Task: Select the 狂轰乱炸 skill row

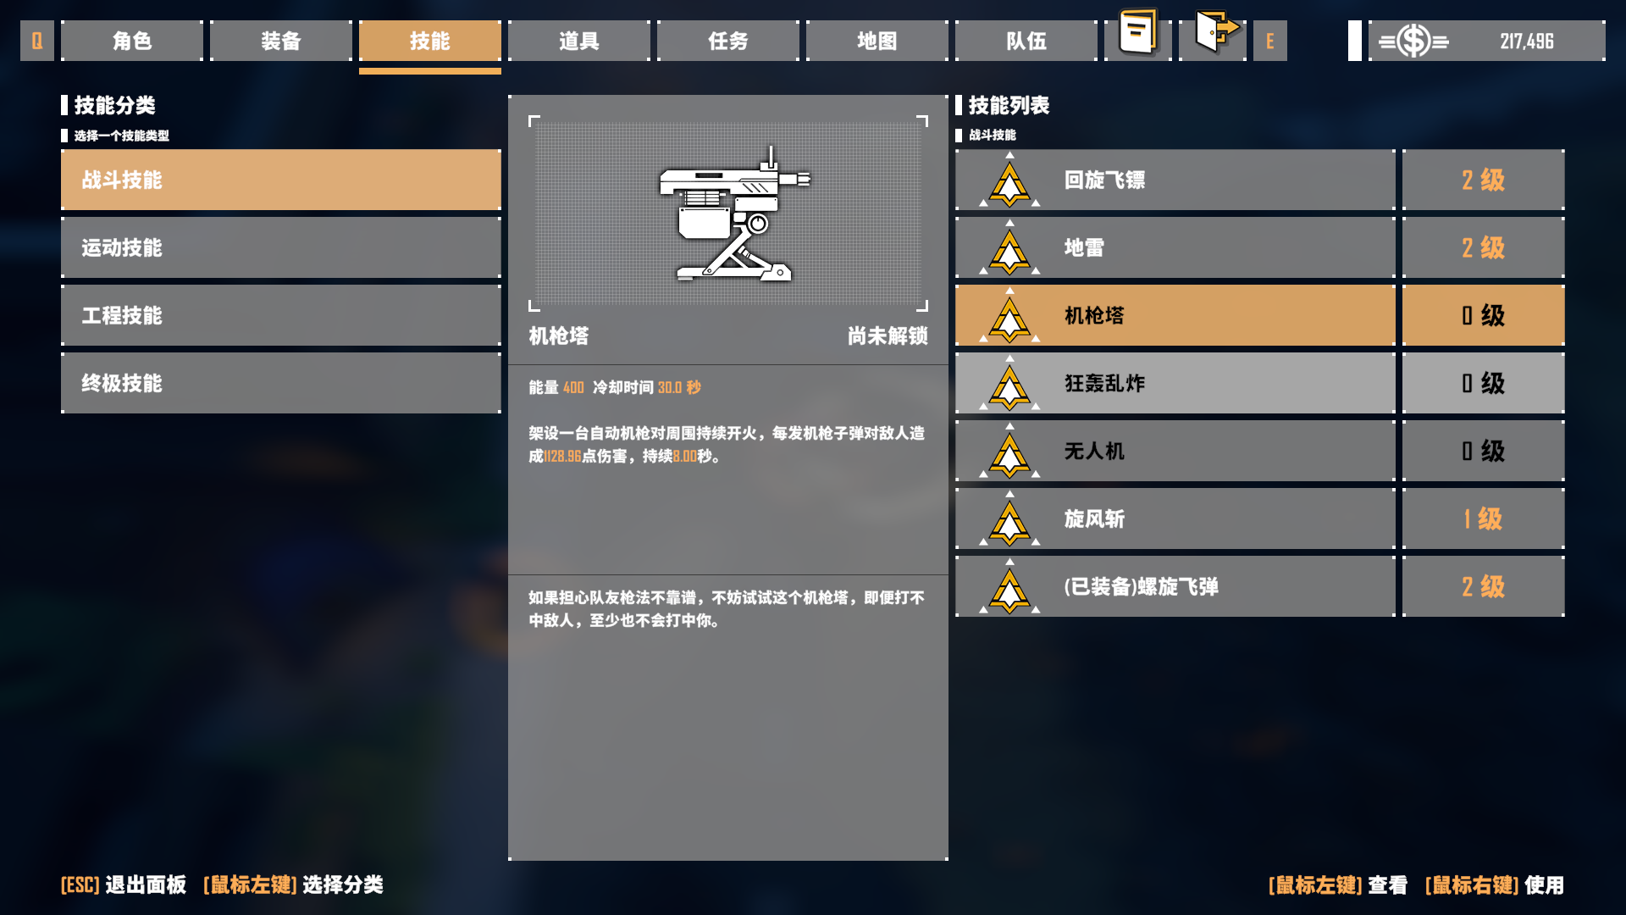Action: 1175,383
